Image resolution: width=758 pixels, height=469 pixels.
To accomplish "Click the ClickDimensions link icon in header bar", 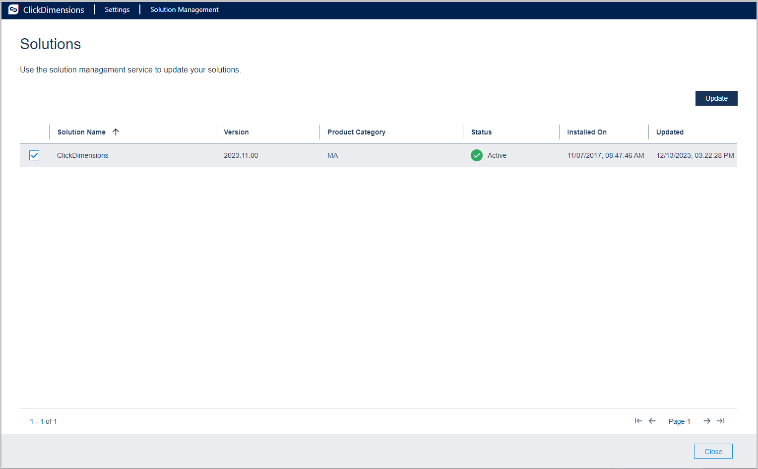I will click(x=13, y=9).
